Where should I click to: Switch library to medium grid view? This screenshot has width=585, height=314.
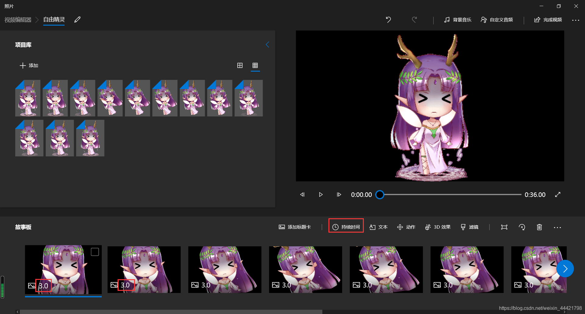240,65
